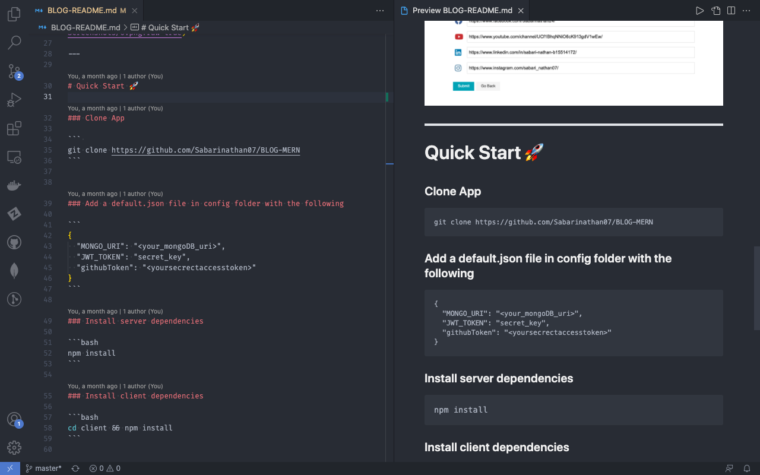This screenshot has height=475, width=760.
Task: Click line number 31 in gutter
Action: point(47,97)
